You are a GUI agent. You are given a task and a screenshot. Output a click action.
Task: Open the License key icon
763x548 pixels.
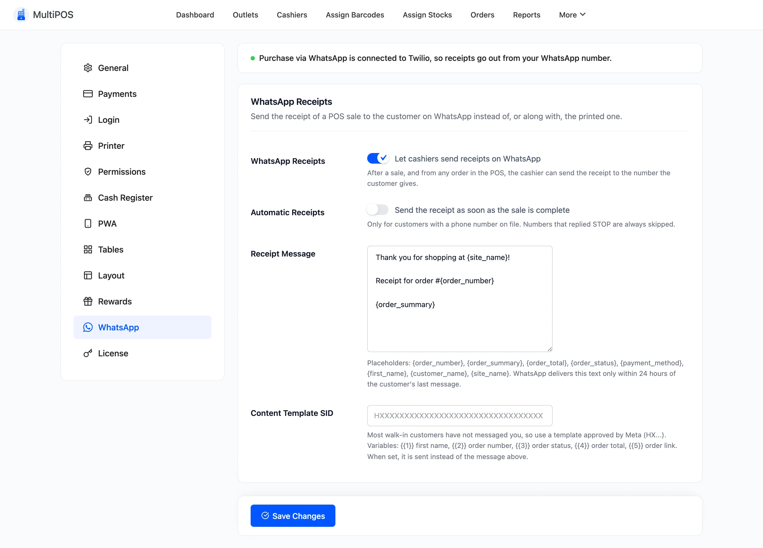(x=88, y=353)
